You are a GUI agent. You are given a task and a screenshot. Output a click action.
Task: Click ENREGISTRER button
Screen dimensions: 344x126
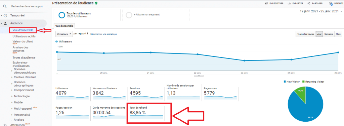274,3
